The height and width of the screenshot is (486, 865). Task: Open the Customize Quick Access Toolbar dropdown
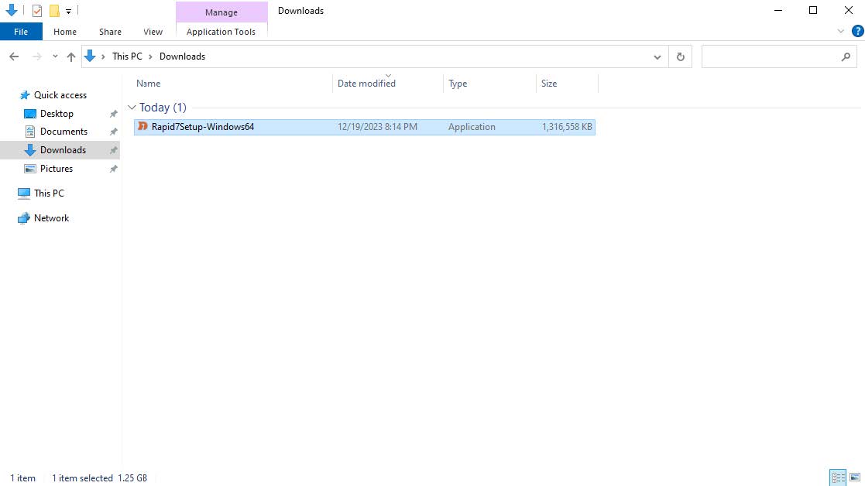(68, 11)
